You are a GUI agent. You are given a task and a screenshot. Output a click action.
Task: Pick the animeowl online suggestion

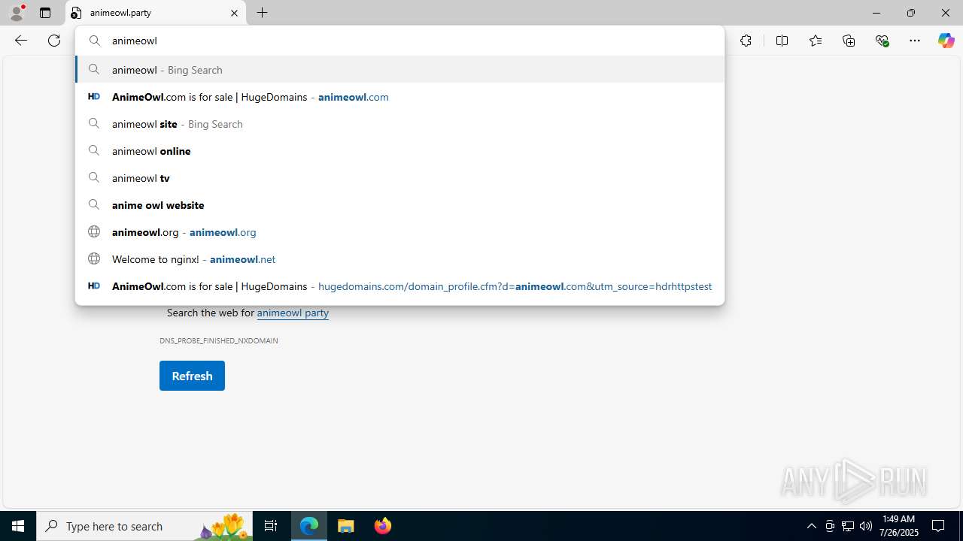pos(399,151)
